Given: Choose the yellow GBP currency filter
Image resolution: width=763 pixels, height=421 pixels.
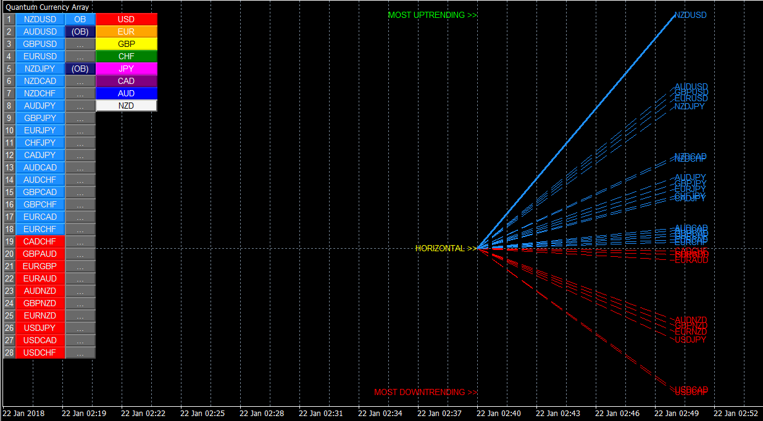Looking at the screenshot, I should pyautogui.click(x=127, y=44).
